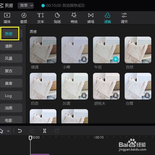Open the 媒体 media tab
Screen dimensions: 155x155
pyautogui.click(x=7, y=18)
